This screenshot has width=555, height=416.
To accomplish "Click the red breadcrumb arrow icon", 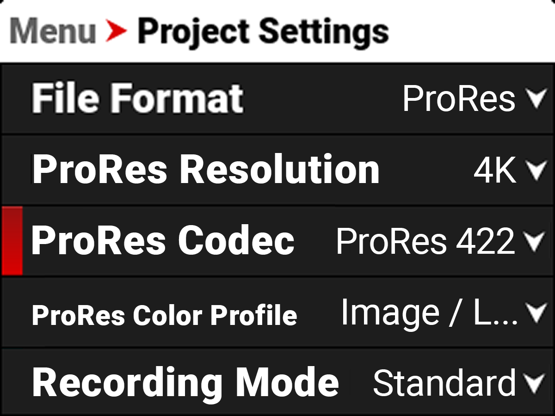I will click(116, 31).
